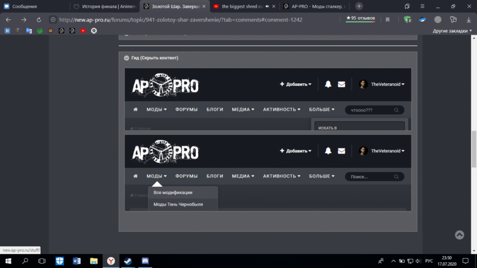Go back to the previous page

point(9,20)
